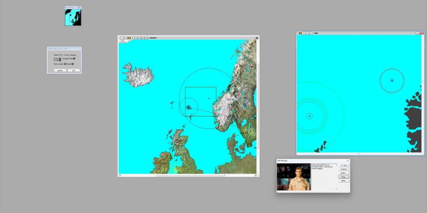Select ship unit icon inside circle in Unit map
427x213 pixels.
pos(392,80)
